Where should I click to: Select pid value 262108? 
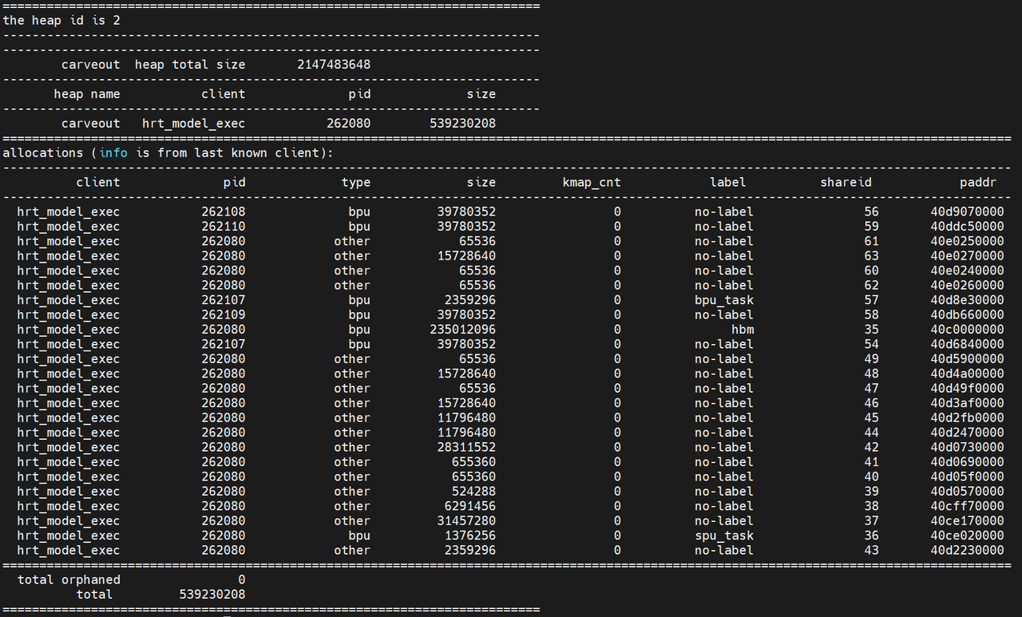pyautogui.click(x=223, y=212)
